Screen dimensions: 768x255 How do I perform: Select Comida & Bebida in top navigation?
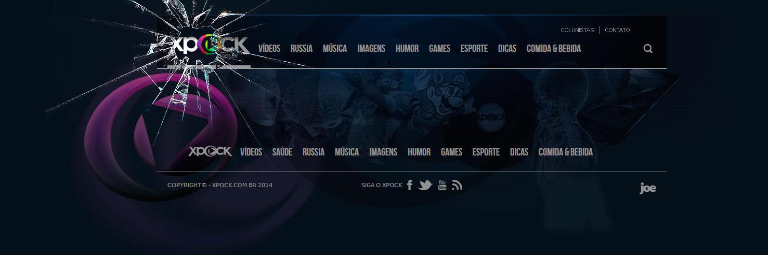[x=554, y=49]
